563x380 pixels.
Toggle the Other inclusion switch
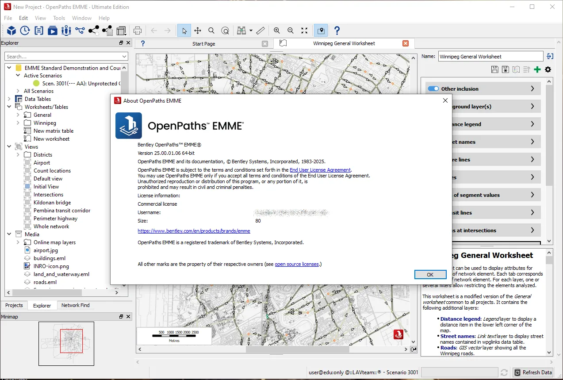(x=433, y=88)
